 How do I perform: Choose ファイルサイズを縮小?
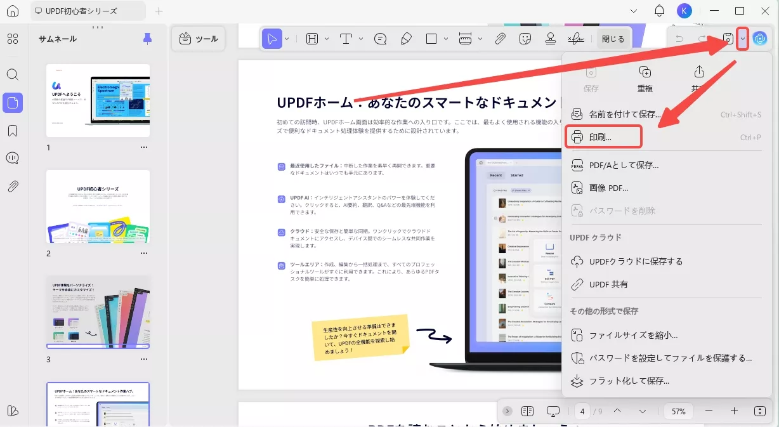666,335
